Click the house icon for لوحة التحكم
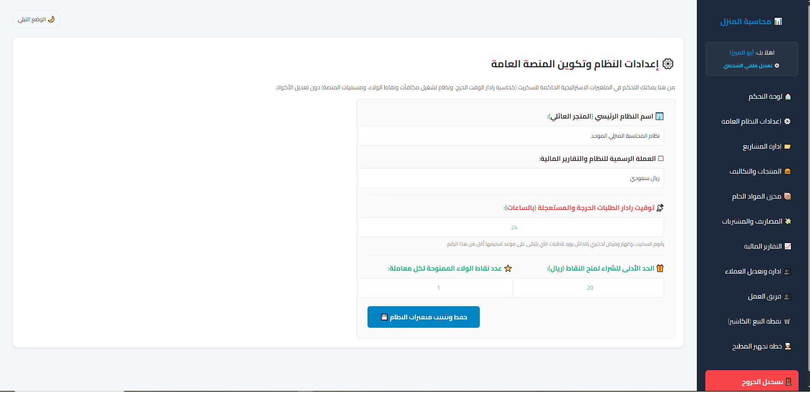 point(788,97)
